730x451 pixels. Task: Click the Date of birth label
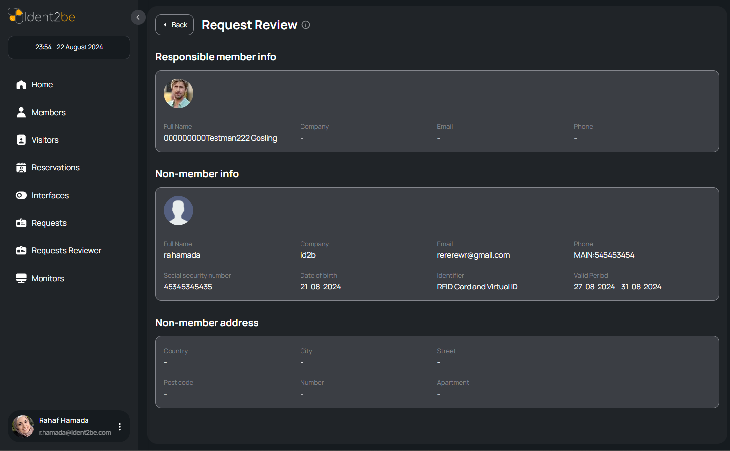tap(319, 275)
